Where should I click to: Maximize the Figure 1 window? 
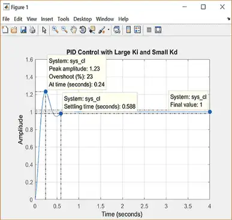point(203,7)
